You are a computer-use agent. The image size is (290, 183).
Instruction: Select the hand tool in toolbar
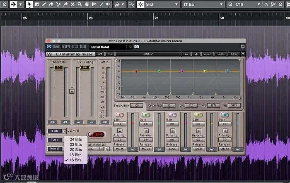coord(87,4)
